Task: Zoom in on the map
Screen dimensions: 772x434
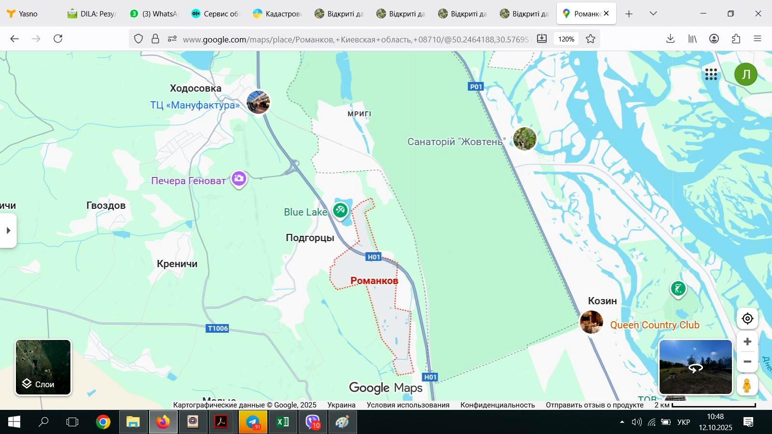Action: (x=747, y=342)
